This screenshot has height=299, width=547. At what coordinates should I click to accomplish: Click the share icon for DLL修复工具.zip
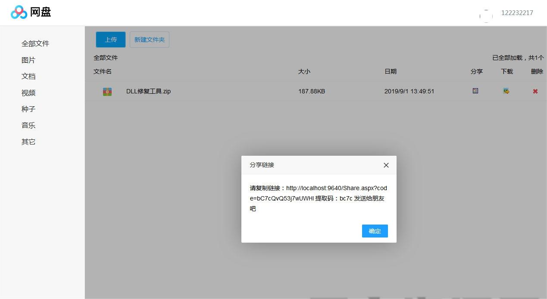pyautogui.click(x=475, y=91)
